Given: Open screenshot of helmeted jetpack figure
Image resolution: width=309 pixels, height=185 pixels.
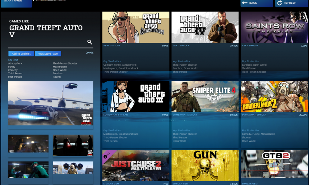Looking at the screenshot, I should pyautogui.click(x=73, y=168).
